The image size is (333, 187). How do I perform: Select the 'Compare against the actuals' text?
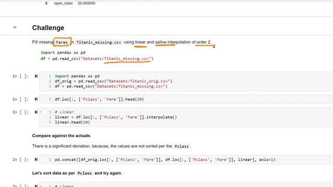[61, 136]
